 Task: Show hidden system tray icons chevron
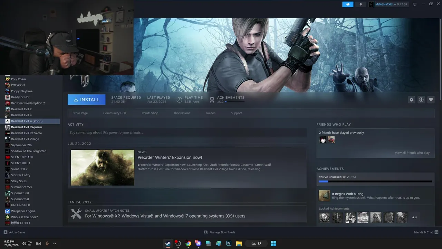point(55,243)
